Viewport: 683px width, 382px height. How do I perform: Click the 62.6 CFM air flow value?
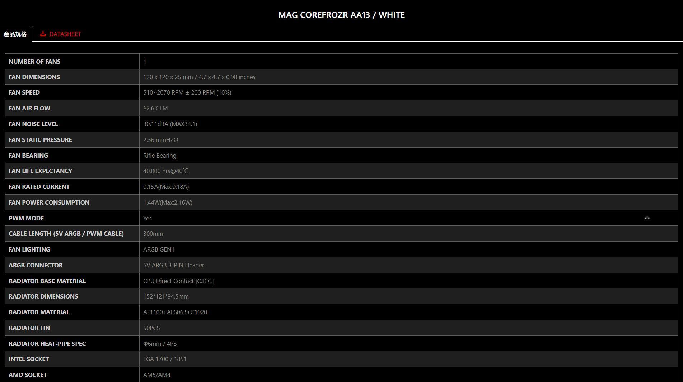pyautogui.click(x=155, y=108)
